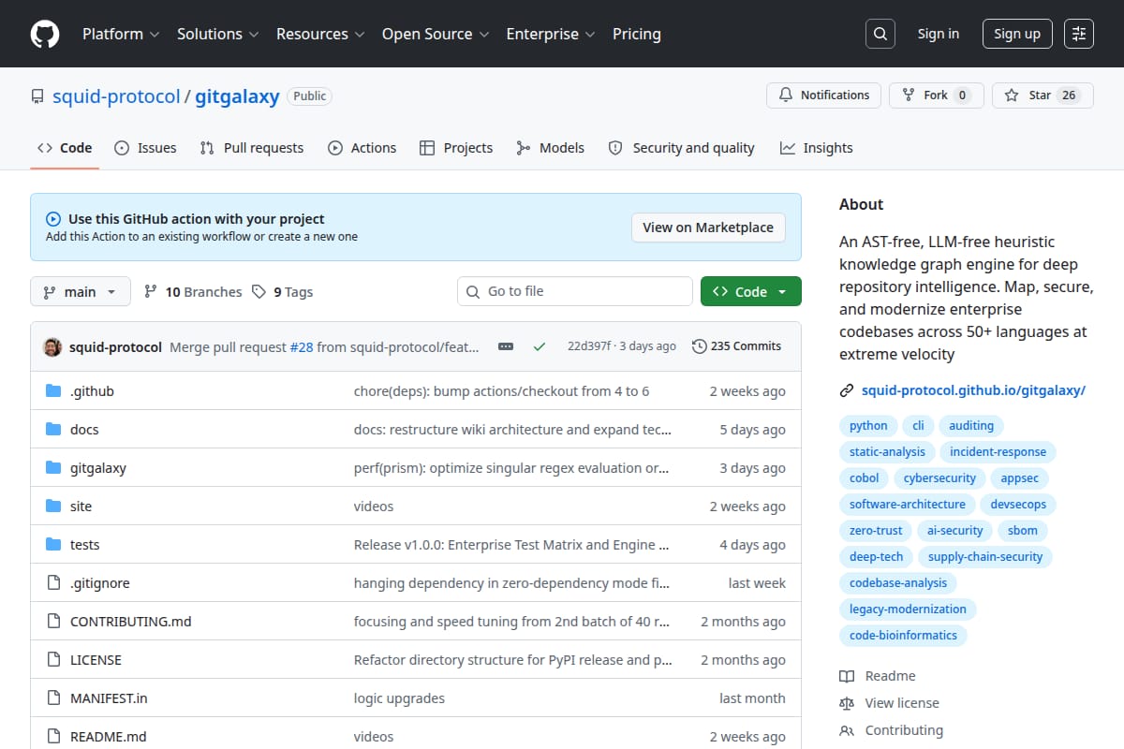Select the supply-chain-security topic tag
This screenshot has width=1124, height=749.
point(985,557)
